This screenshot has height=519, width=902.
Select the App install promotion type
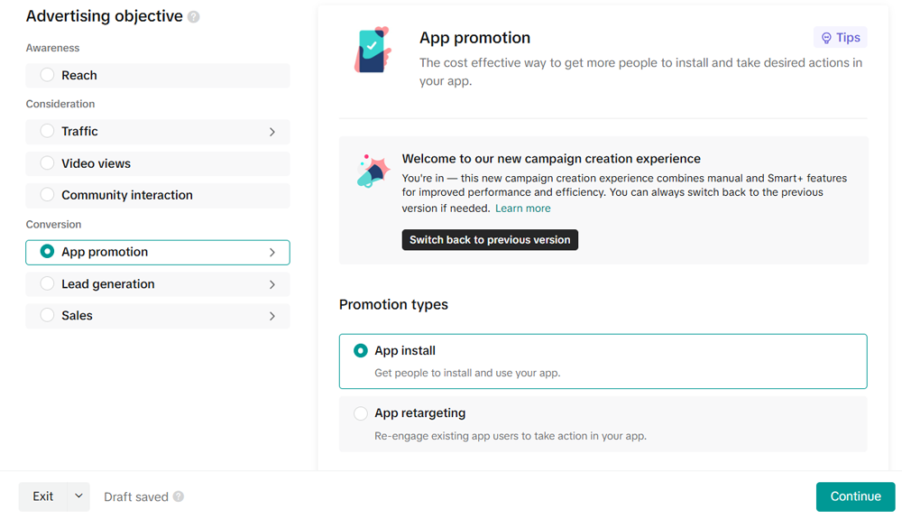click(361, 350)
